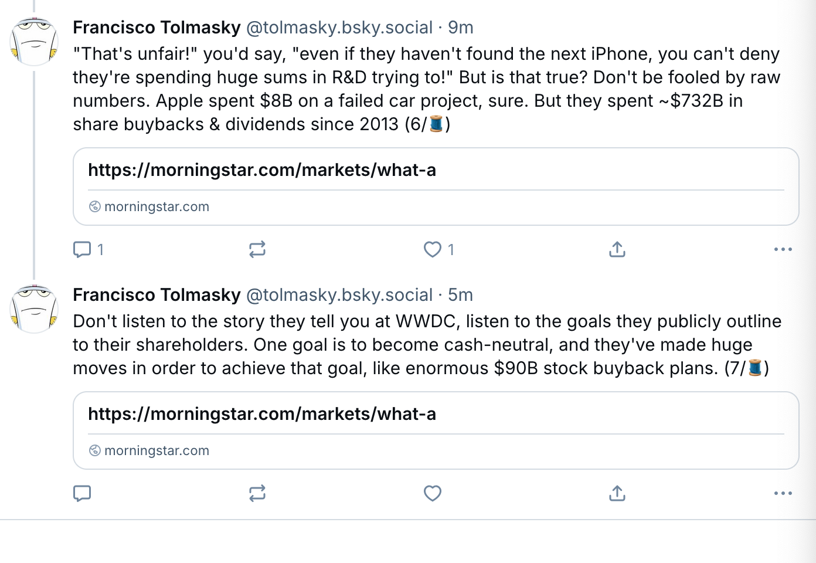Toggle like on the 6/🧵 post
This screenshot has width=816, height=563.
(433, 249)
